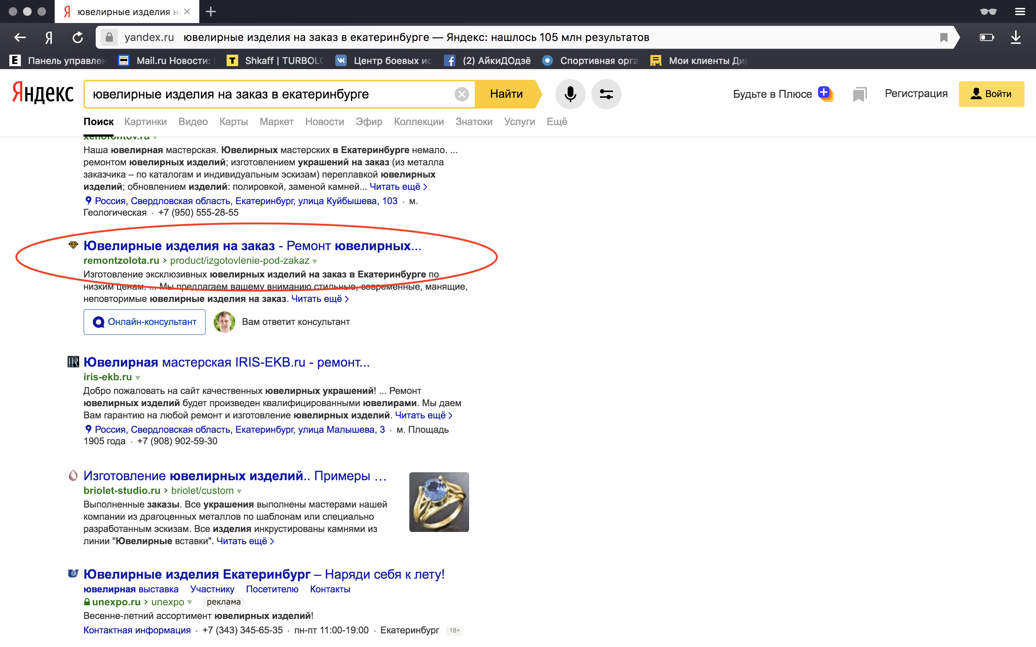Open Yandex collections bookmark icon

point(859,94)
